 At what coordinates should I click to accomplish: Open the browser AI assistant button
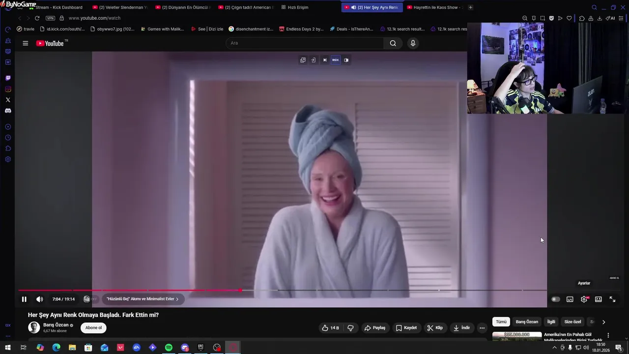tap(611, 18)
